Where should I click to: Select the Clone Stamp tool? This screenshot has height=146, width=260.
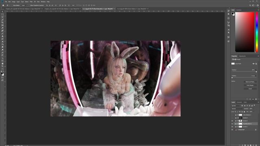2,36
